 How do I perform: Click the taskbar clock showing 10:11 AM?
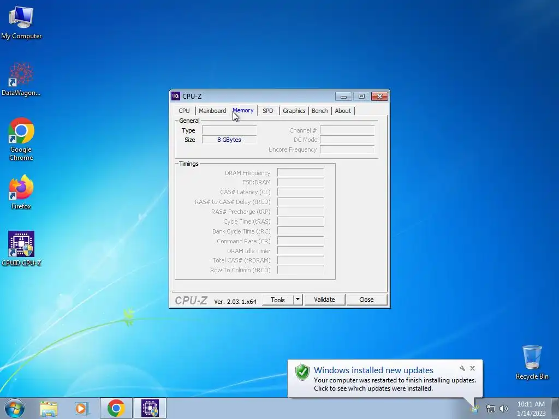(x=531, y=409)
